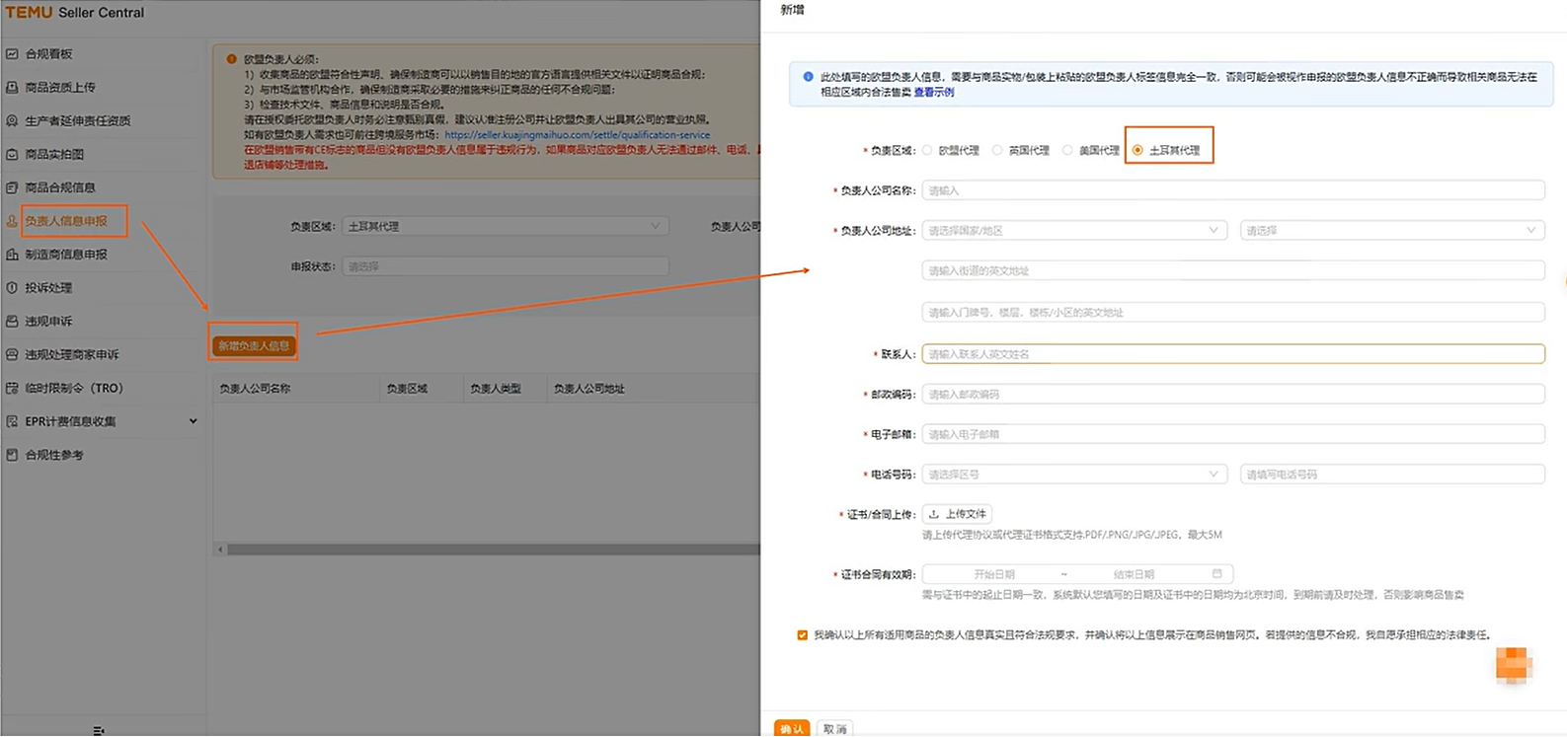Click the sidebar collapse icon at the bottom
This screenshot has height=737, width=1567.
click(98, 730)
